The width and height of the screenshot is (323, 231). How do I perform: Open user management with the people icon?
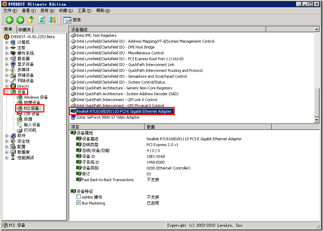53,20
